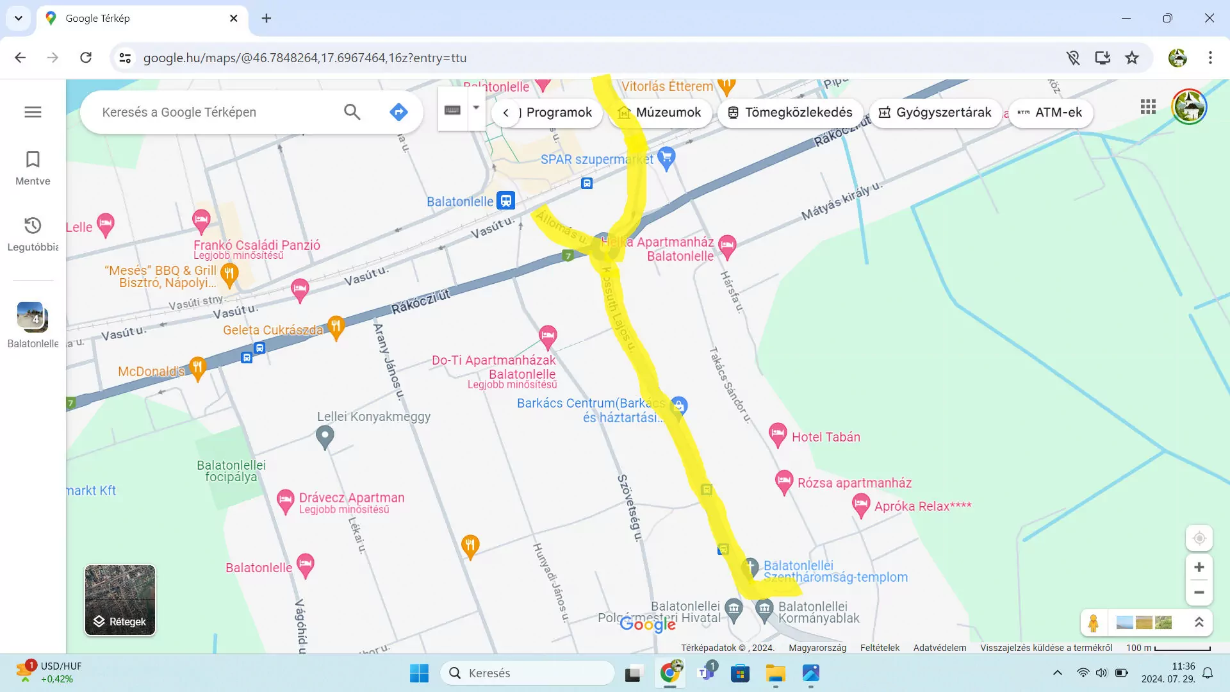Open directions with the blue arrow icon
1230x692 pixels.
click(x=398, y=112)
